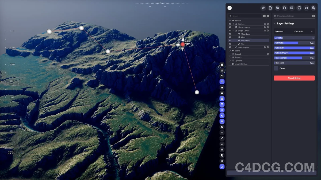The width and height of the screenshot is (321, 180).
Task: Select the layers stack icon in right sidebar
Action: click(x=222, y=98)
